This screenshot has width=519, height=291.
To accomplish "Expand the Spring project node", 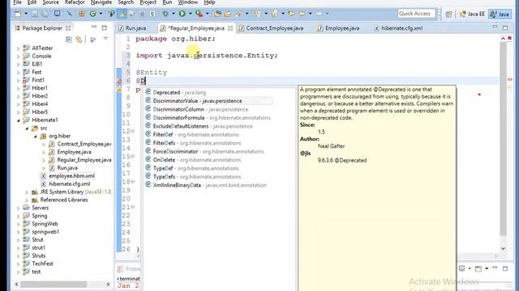I will point(19,216).
